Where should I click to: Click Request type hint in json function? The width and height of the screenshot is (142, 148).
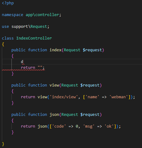tap(70, 115)
